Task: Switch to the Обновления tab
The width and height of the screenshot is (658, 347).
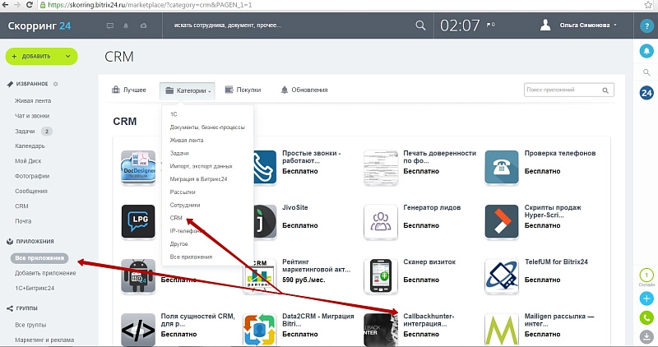Action: pos(304,90)
